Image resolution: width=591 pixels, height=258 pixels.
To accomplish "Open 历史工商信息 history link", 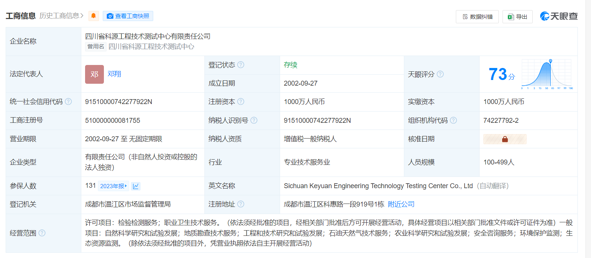I will 61,16.
